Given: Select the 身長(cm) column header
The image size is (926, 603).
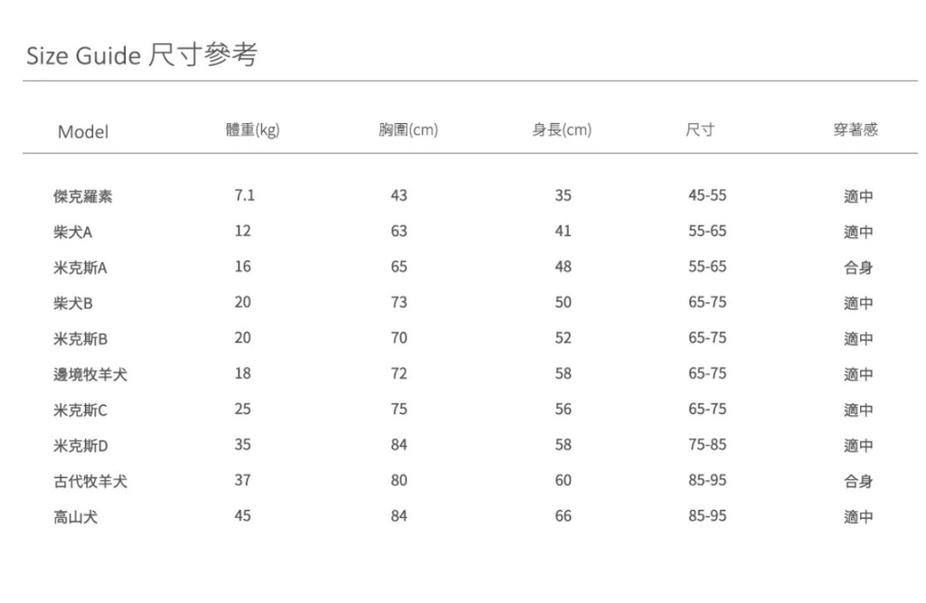Looking at the screenshot, I should (562, 131).
